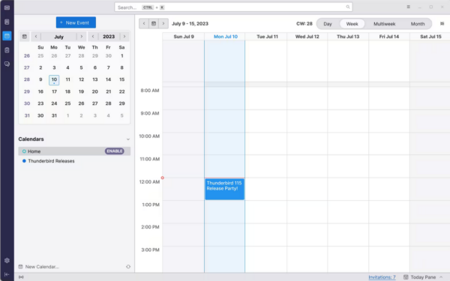Synchronize calendars icon beside New Calendar
The height and width of the screenshot is (281, 450).
click(x=128, y=267)
